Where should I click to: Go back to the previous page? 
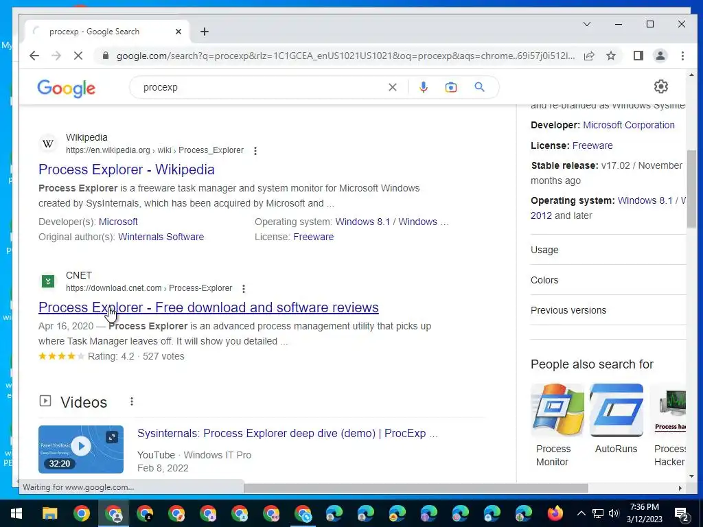(x=34, y=56)
